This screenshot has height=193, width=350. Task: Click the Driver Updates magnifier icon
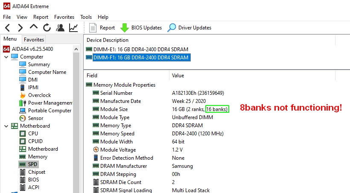click(x=172, y=28)
